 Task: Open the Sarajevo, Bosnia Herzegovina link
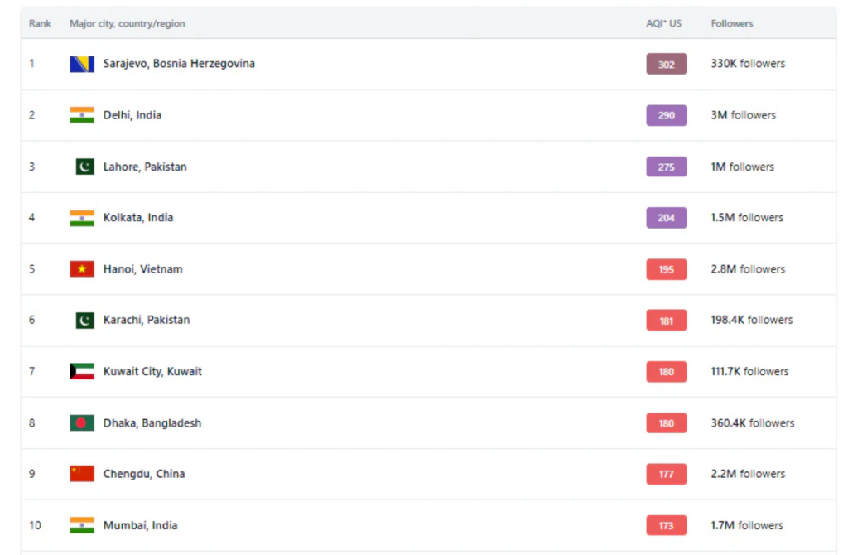(x=179, y=64)
